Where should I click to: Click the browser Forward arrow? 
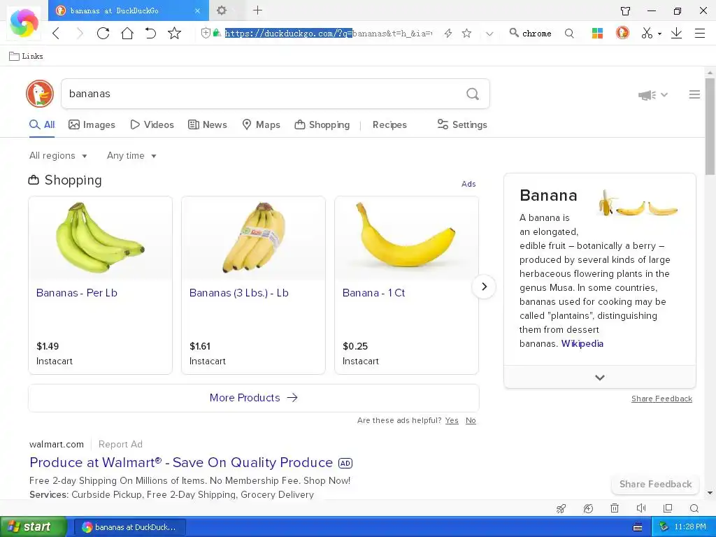tap(80, 34)
